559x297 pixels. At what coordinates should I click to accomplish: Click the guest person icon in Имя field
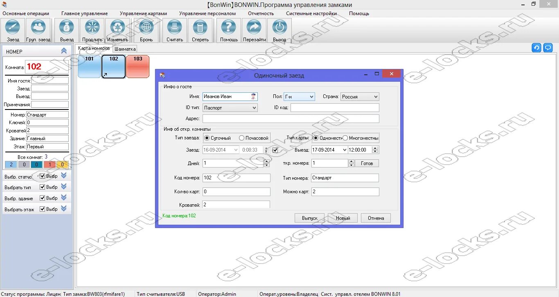click(254, 96)
